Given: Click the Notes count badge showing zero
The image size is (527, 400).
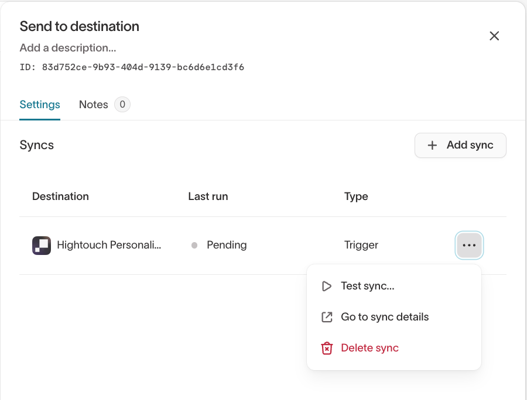Looking at the screenshot, I should tap(123, 104).
